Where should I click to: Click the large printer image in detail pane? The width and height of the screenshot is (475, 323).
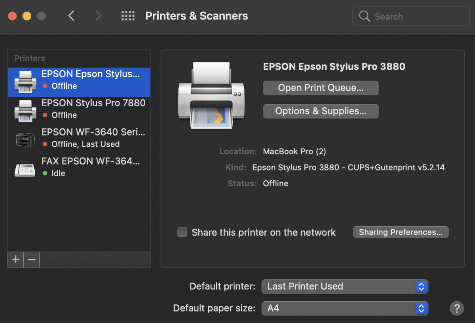(211, 95)
